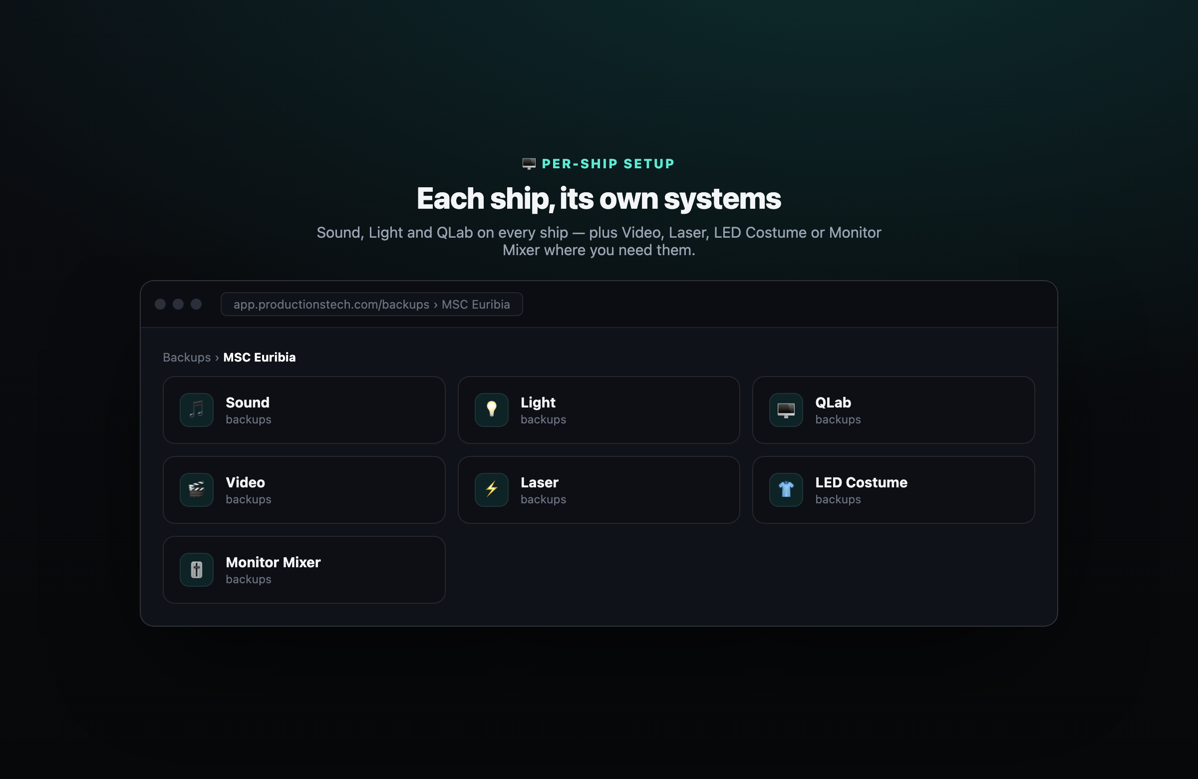Open the Video backups card
Image resolution: width=1198 pixels, height=779 pixels.
tap(304, 490)
